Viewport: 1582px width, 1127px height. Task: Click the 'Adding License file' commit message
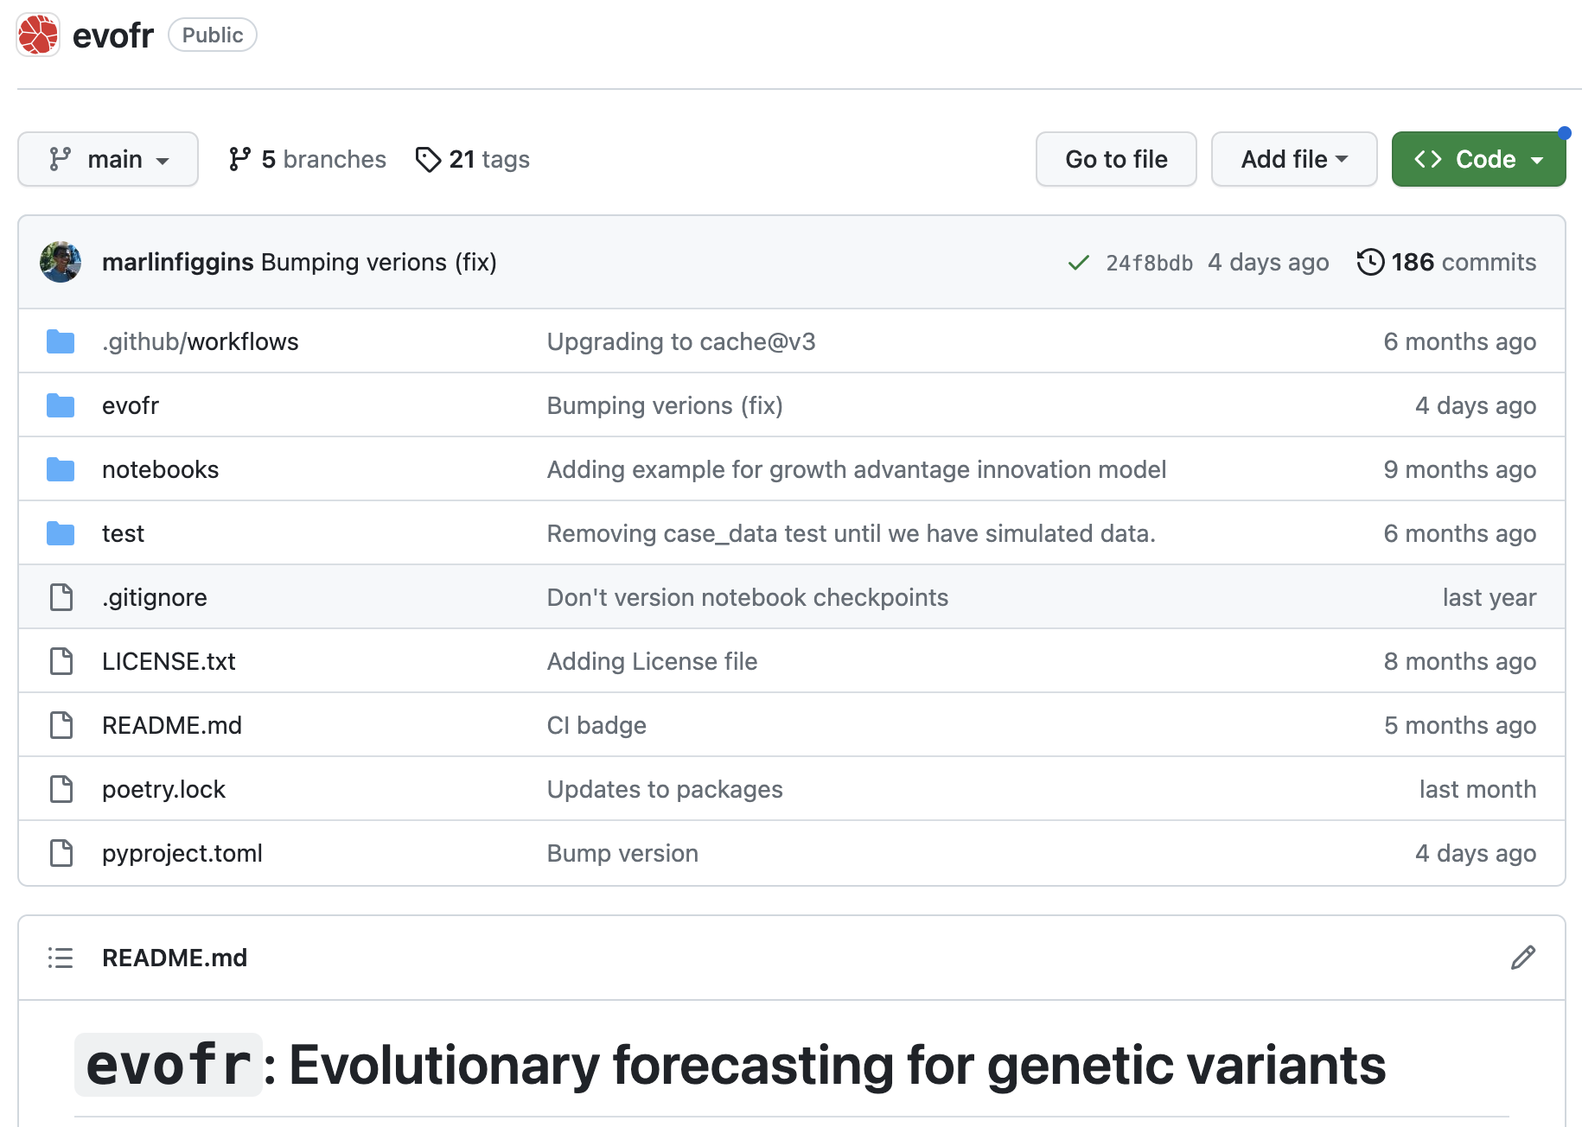652,661
